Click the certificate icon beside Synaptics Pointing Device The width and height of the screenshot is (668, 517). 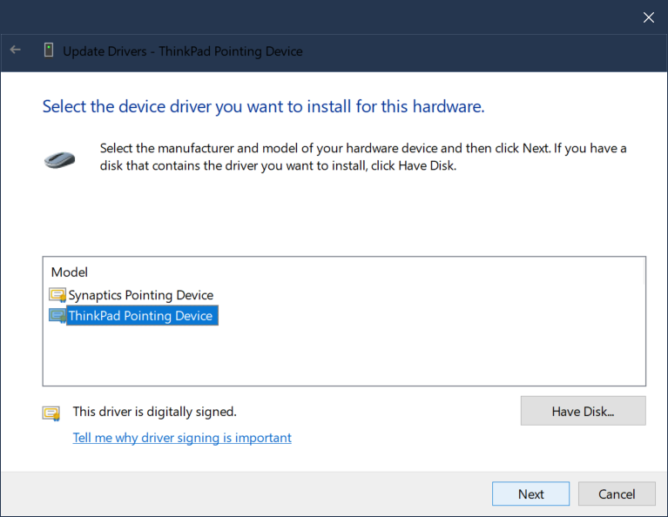(x=57, y=295)
